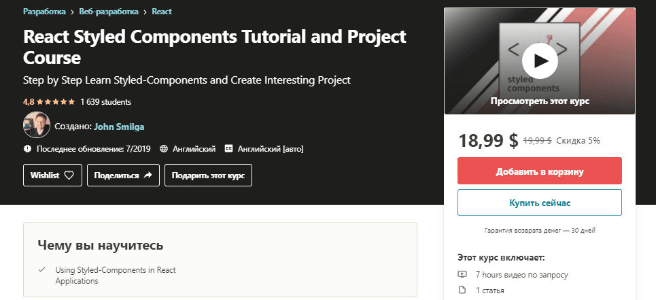Image resolution: width=656 pixels, height=300 pixels.
Task: Click Подарить этот курс button
Action: (x=208, y=176)
